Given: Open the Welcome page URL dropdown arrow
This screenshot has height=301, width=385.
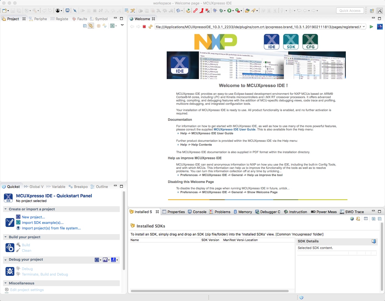Looking at the screenshot, I should [364, 27].
